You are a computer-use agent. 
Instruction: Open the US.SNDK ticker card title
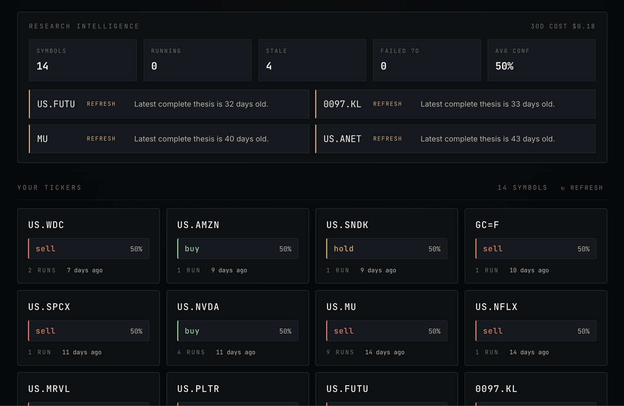pos(347,225)
